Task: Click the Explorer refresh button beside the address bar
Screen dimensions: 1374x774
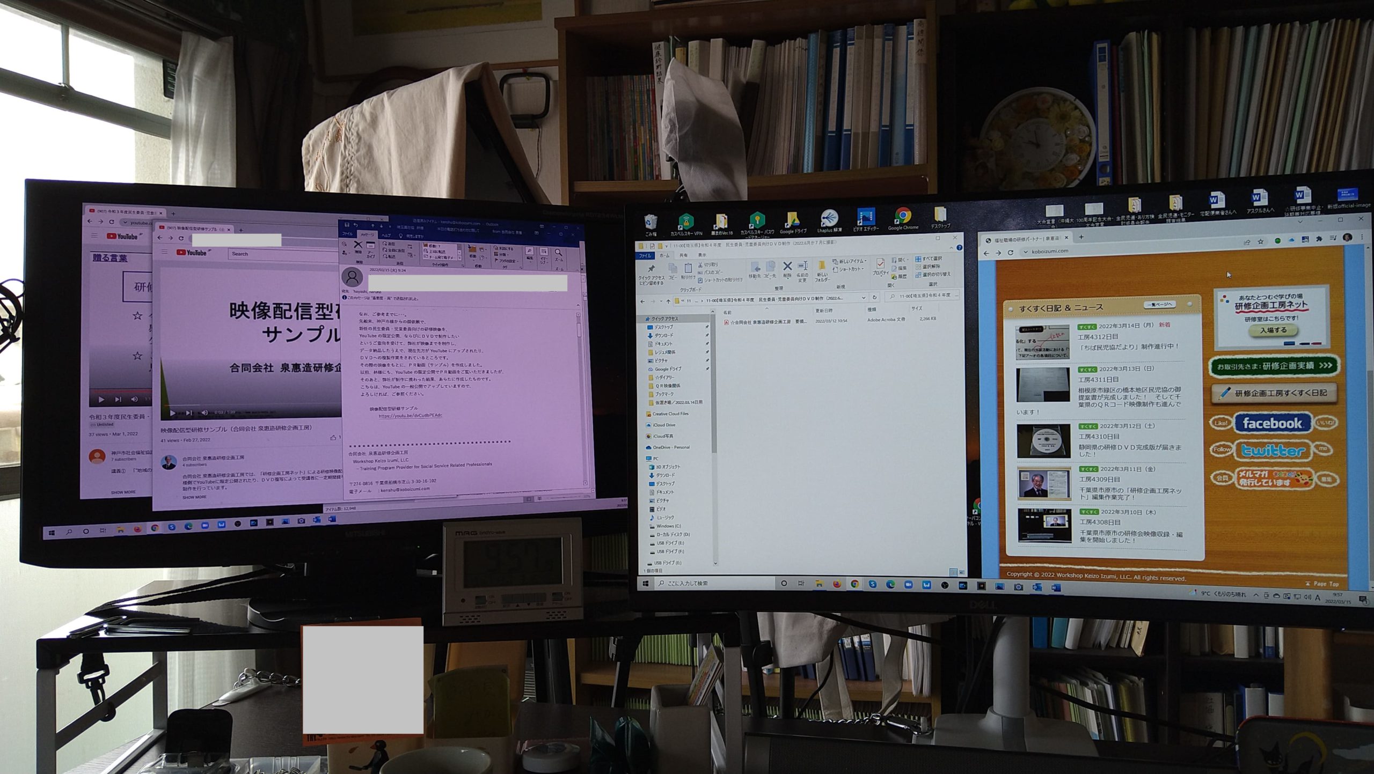Action: pyautogui.click(x=874, y=297)
